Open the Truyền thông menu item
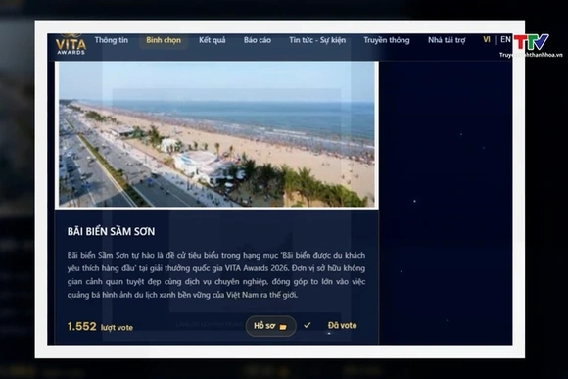Image resolution: width=568 pixels, height=379 pixels. (387, 40)
